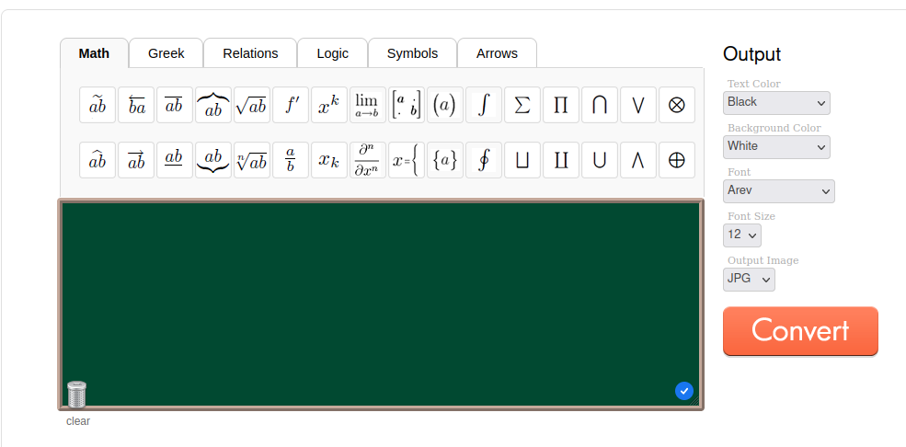
Task: Insert the product pi symbol
Action: [561, 105]
